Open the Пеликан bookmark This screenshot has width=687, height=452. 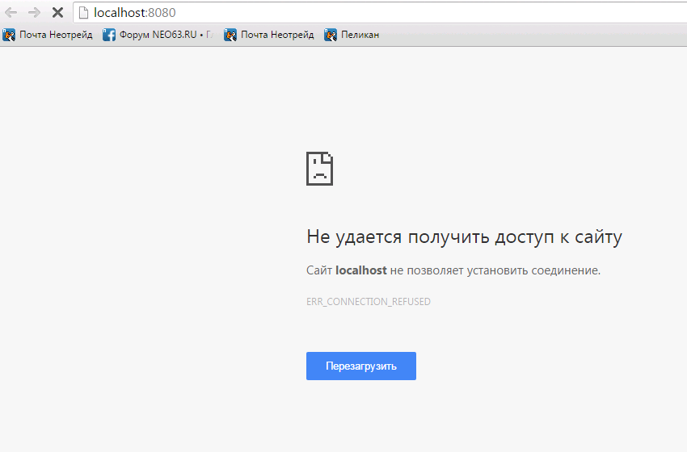tap(360, 35)
